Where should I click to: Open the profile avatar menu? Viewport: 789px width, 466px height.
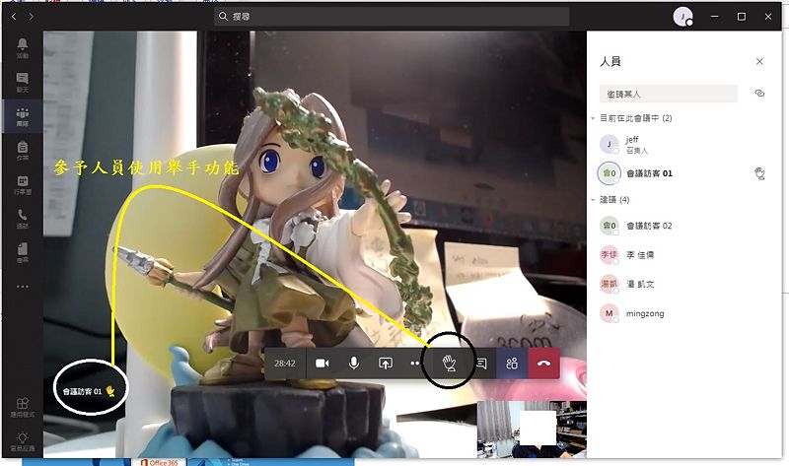[682, 17]
